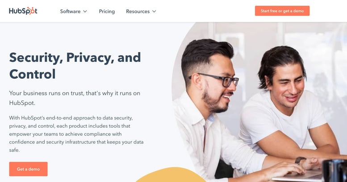Click the black mug in the photo

[334, 170]
